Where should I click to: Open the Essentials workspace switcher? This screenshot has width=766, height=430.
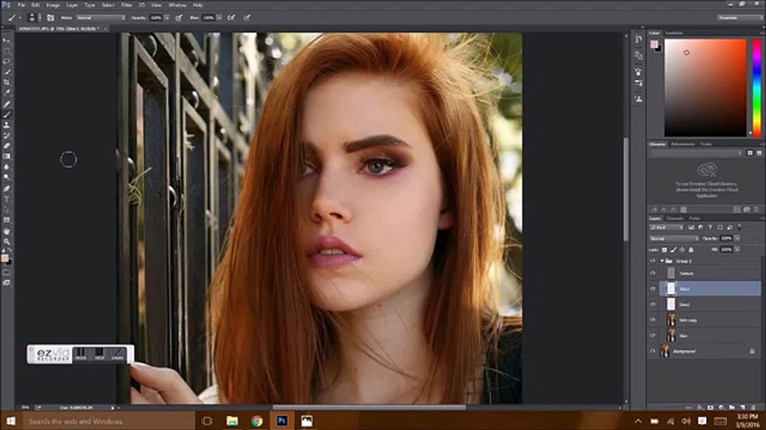pyautogui.click(x=739, y=18)
